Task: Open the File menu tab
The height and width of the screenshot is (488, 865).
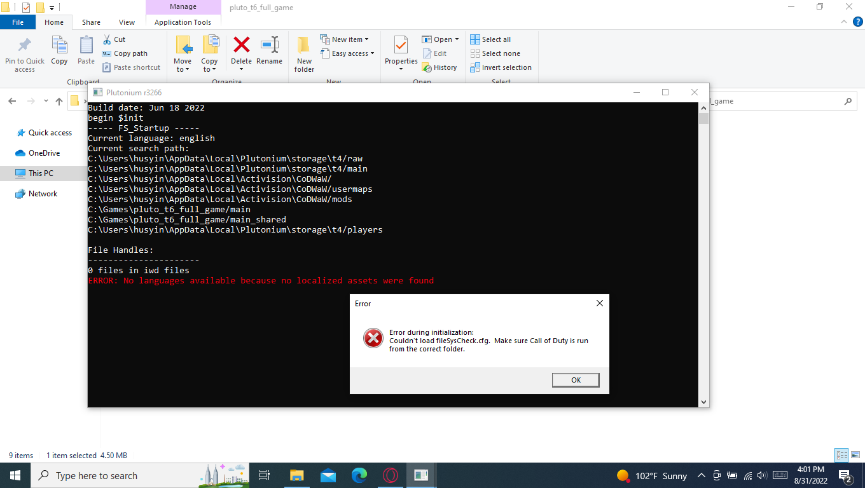Action: (18, 22)
